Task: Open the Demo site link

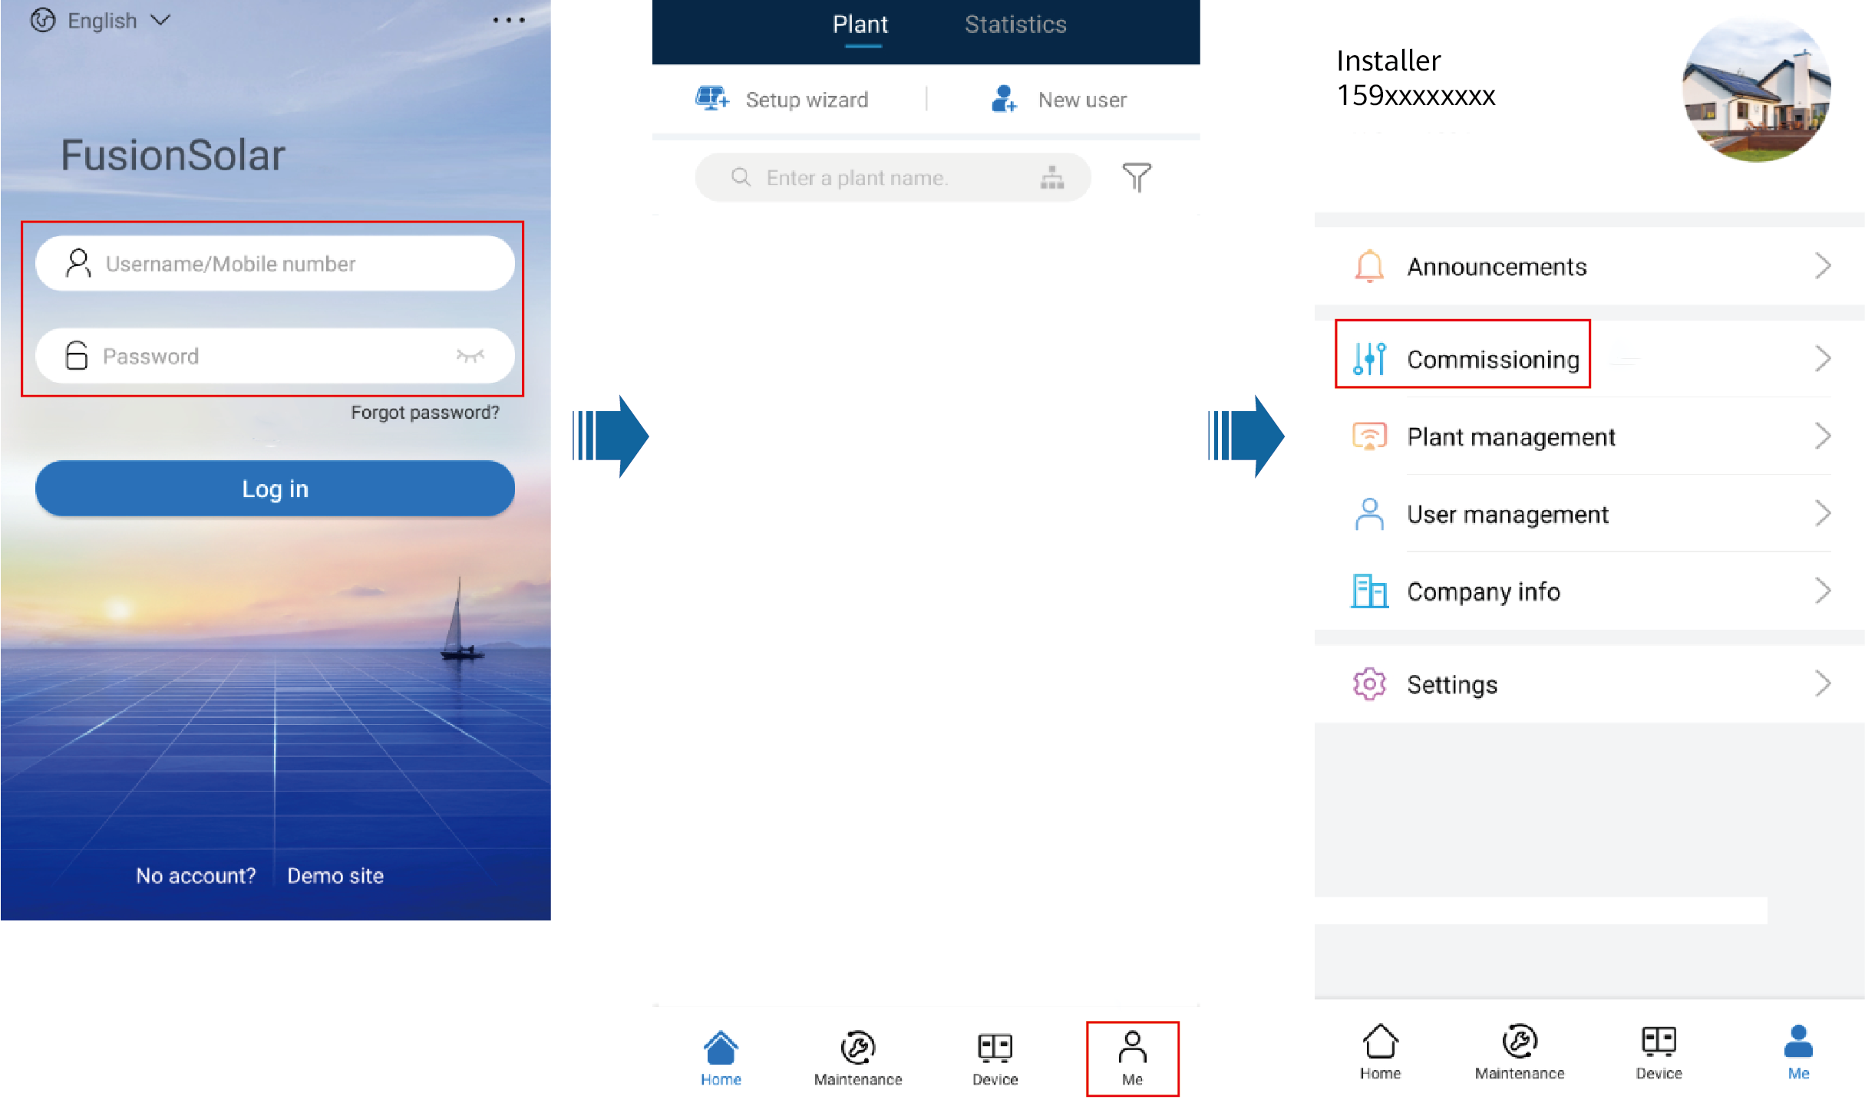Action: tap(335, 876)
